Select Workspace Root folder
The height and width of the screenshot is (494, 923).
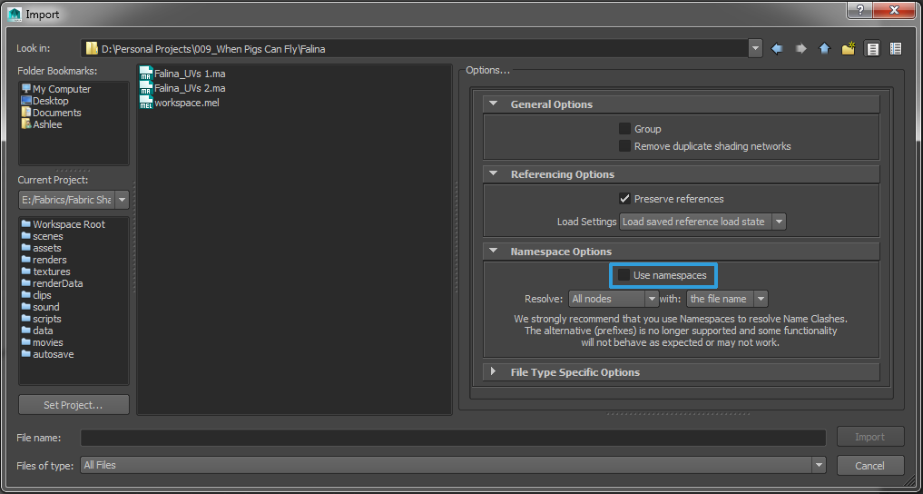(x=63, y=224)
